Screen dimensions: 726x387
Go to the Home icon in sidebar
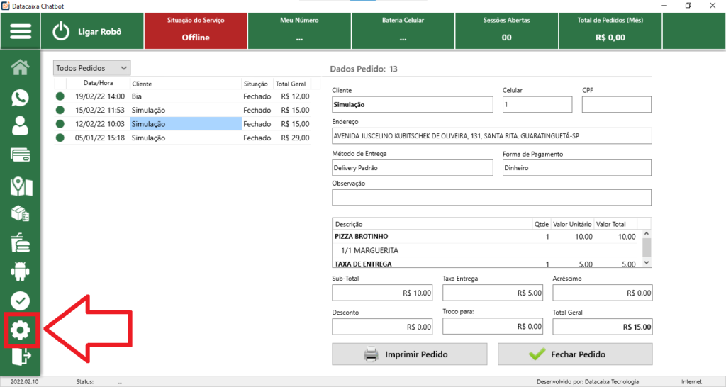pyautogui.click(x=21, y=68)
